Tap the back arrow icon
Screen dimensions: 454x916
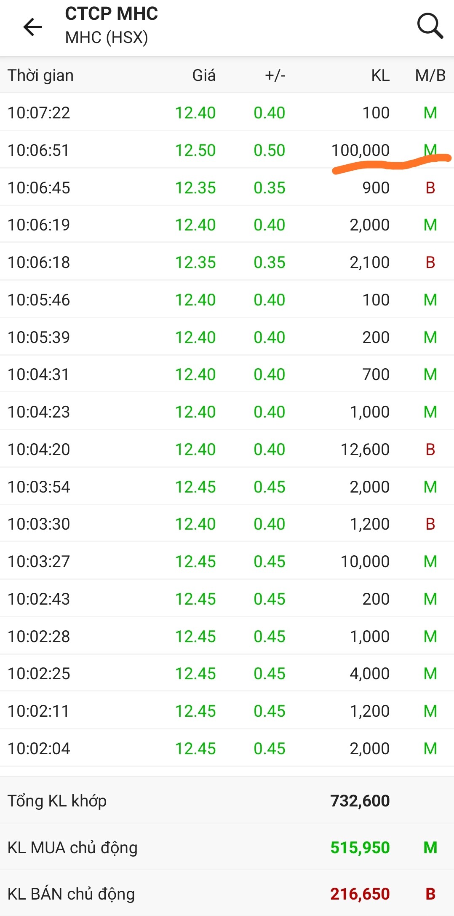32,27
